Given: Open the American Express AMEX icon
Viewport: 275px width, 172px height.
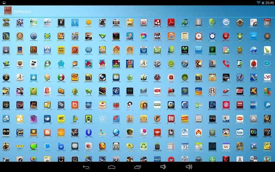Looking at the screenshot, I should point(199,50).
